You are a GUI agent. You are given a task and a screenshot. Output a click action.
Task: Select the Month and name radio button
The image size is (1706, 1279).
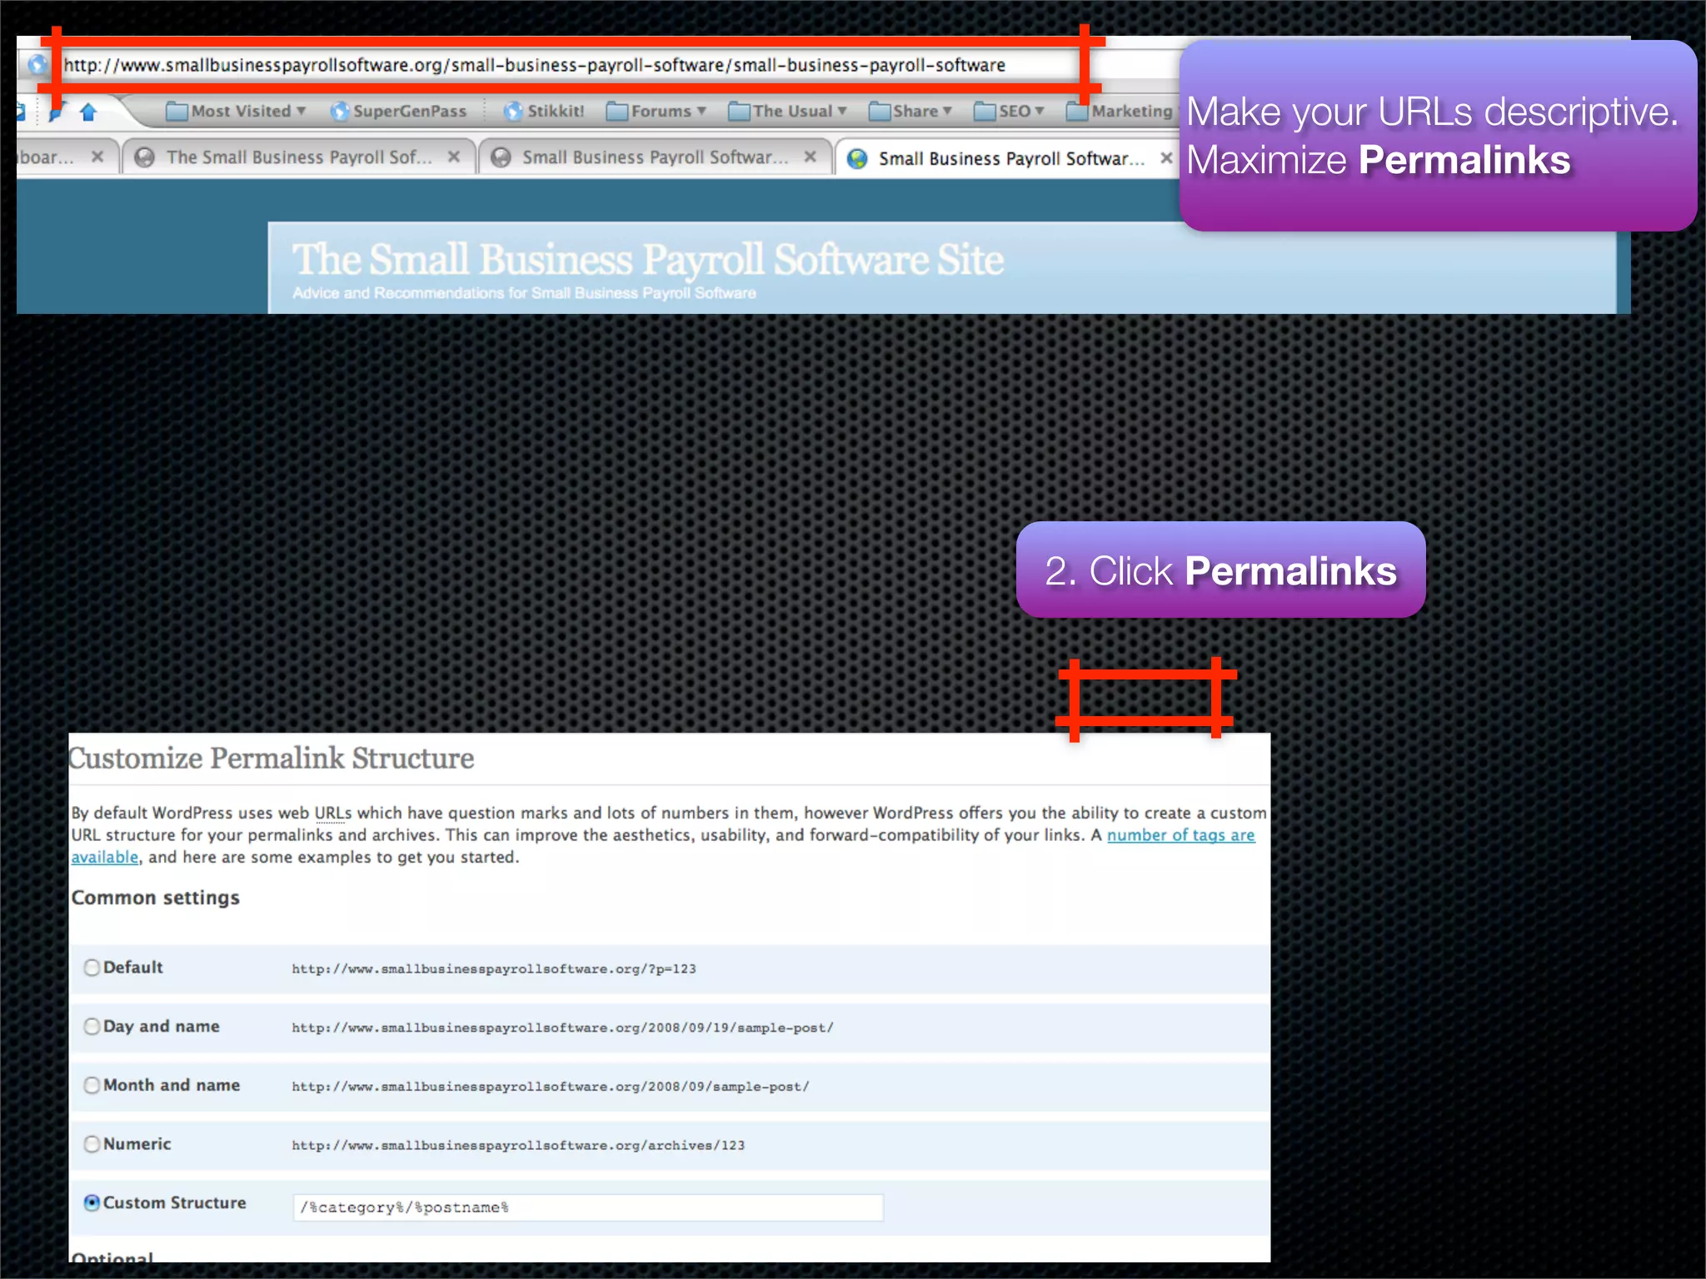[x=92, y=1086]
